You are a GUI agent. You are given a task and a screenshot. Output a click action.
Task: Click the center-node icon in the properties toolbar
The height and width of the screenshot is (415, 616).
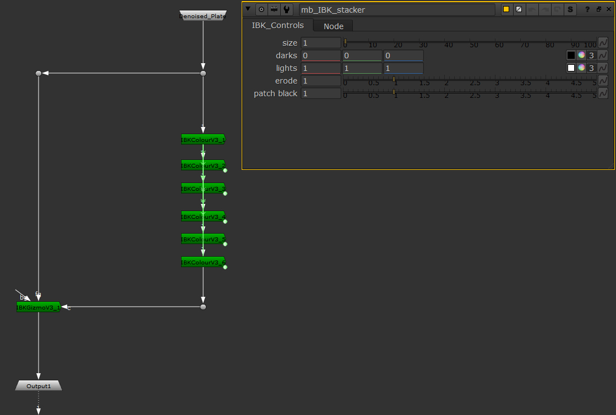click(261, 9)
